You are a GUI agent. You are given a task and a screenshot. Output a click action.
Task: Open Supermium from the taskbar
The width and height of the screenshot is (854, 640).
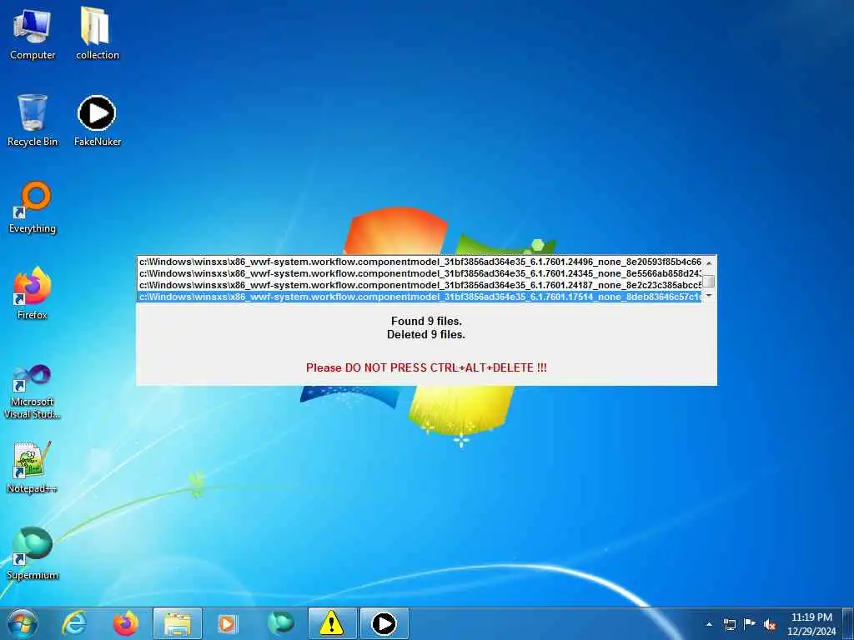tap(280, 623)
